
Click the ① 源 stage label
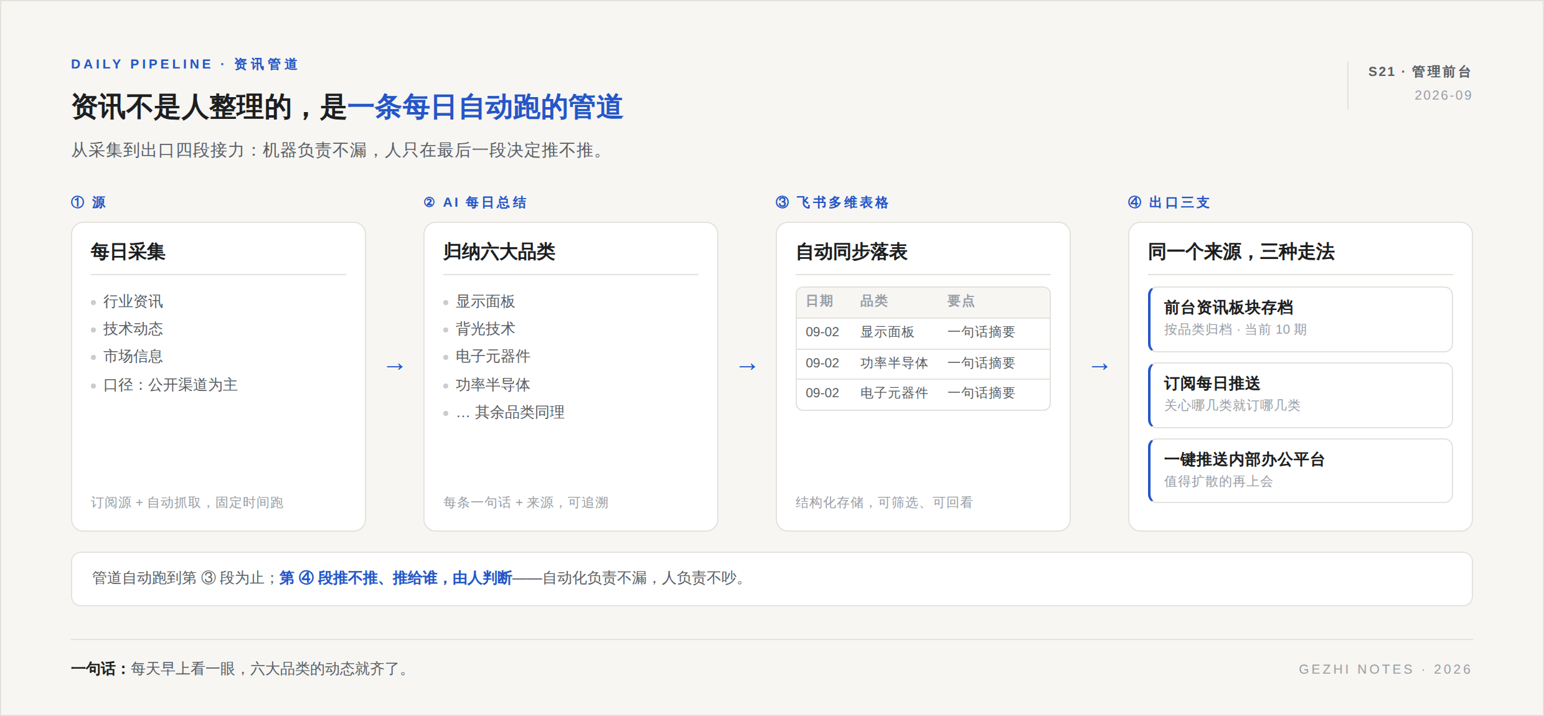(x=88, y=202)
